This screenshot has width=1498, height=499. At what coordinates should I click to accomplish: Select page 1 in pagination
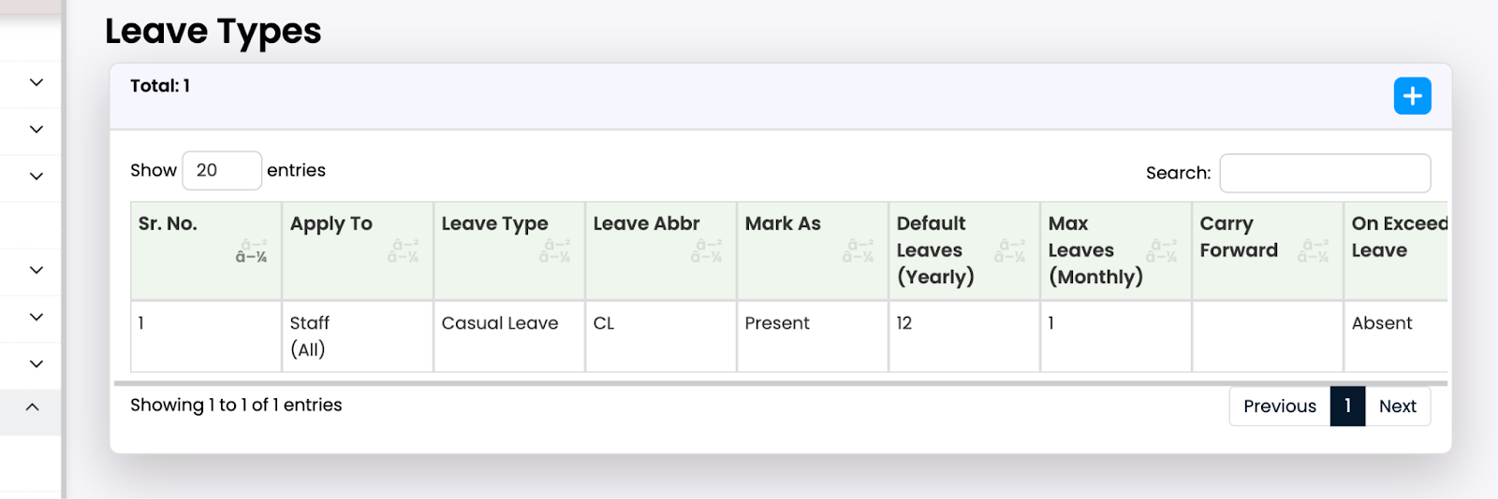[1347, 406]
